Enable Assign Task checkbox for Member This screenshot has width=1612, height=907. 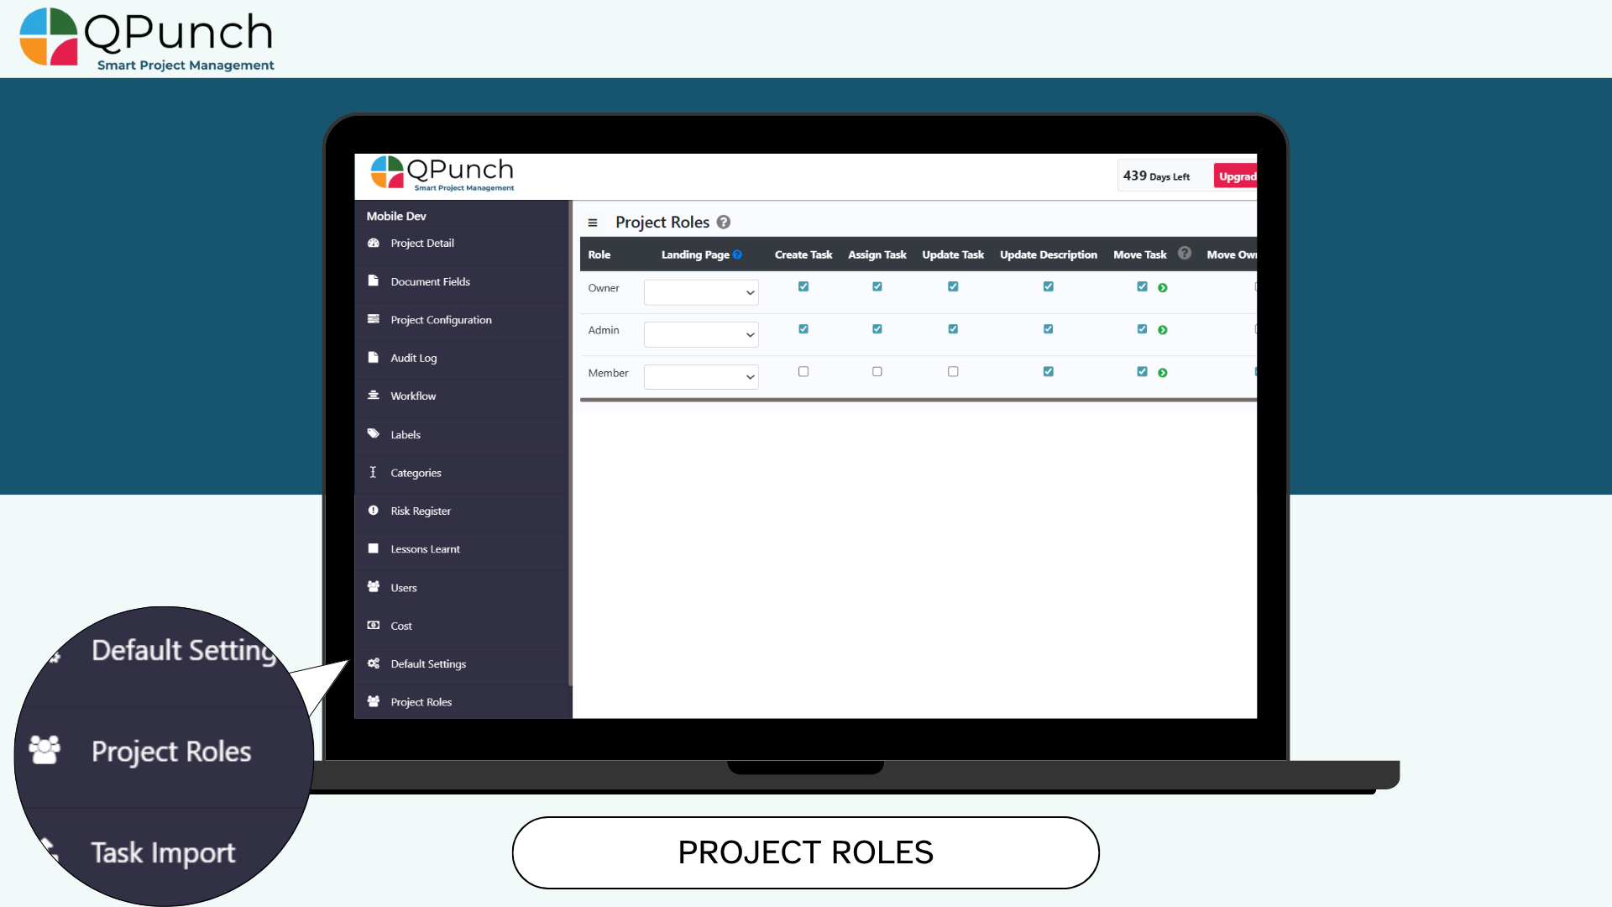click(877, 371)
